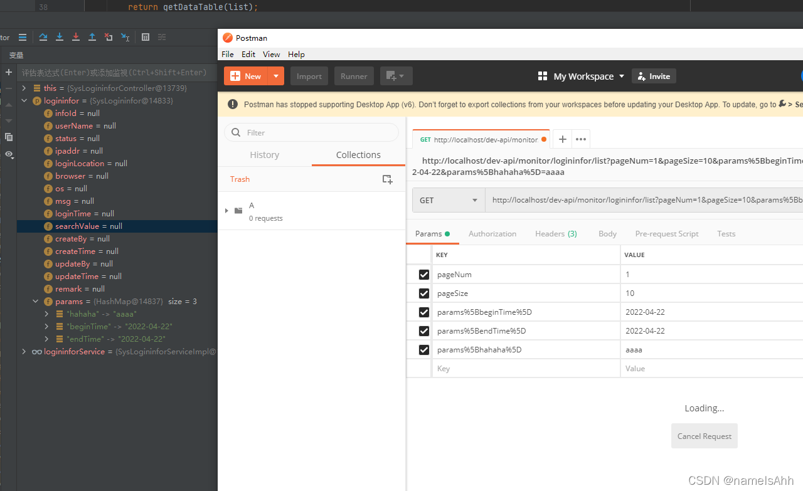The image size is (803, 491).
Task: Click the Invite button
Action: [654, 77]
